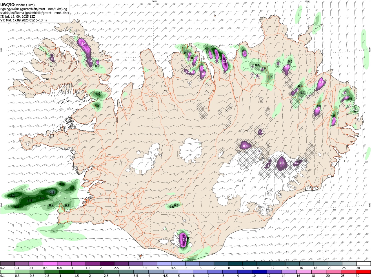The image size is (371, 278).
Task: Click the 'slydda/snjókoma' legend description line
Action: (34, 13)
